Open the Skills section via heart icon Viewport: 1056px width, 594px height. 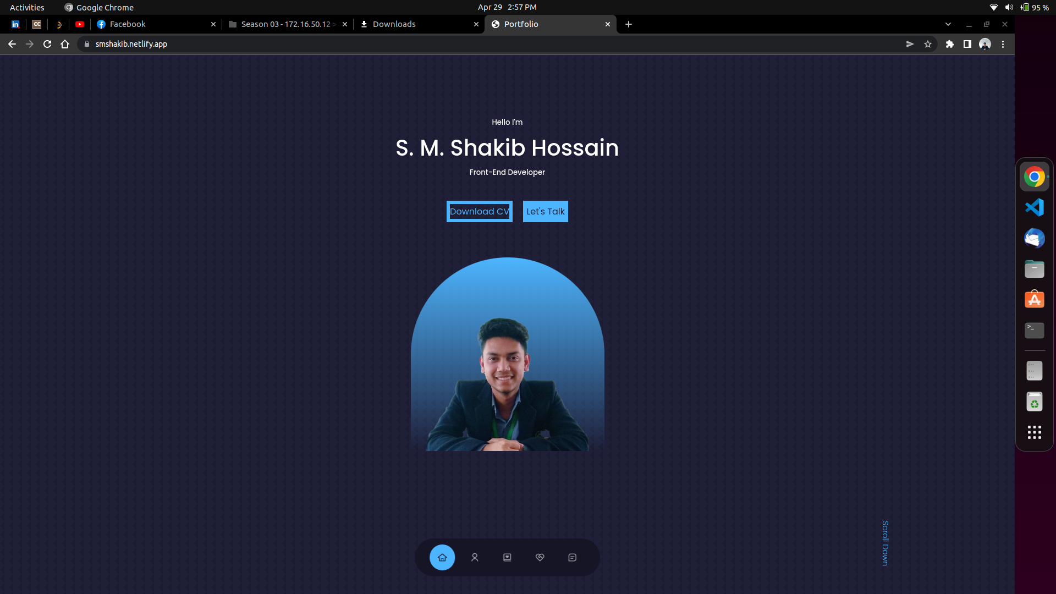click(x=540, y=557)
